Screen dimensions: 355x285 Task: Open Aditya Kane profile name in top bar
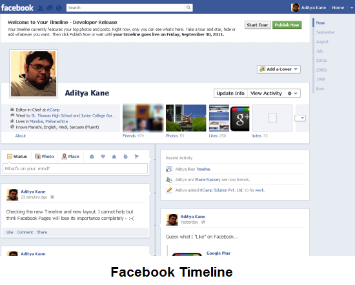pyautogui.click(x=314, y=8)
